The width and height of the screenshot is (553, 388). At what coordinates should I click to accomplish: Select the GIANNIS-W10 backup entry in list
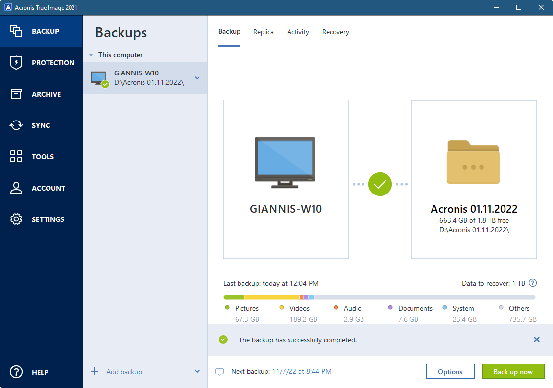(145, 78)
